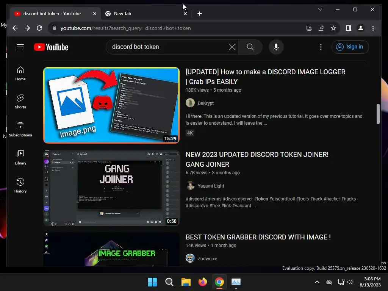Open Library from sidebar
The height and width of the screenshot is (291, 388).
coord(20,158)
